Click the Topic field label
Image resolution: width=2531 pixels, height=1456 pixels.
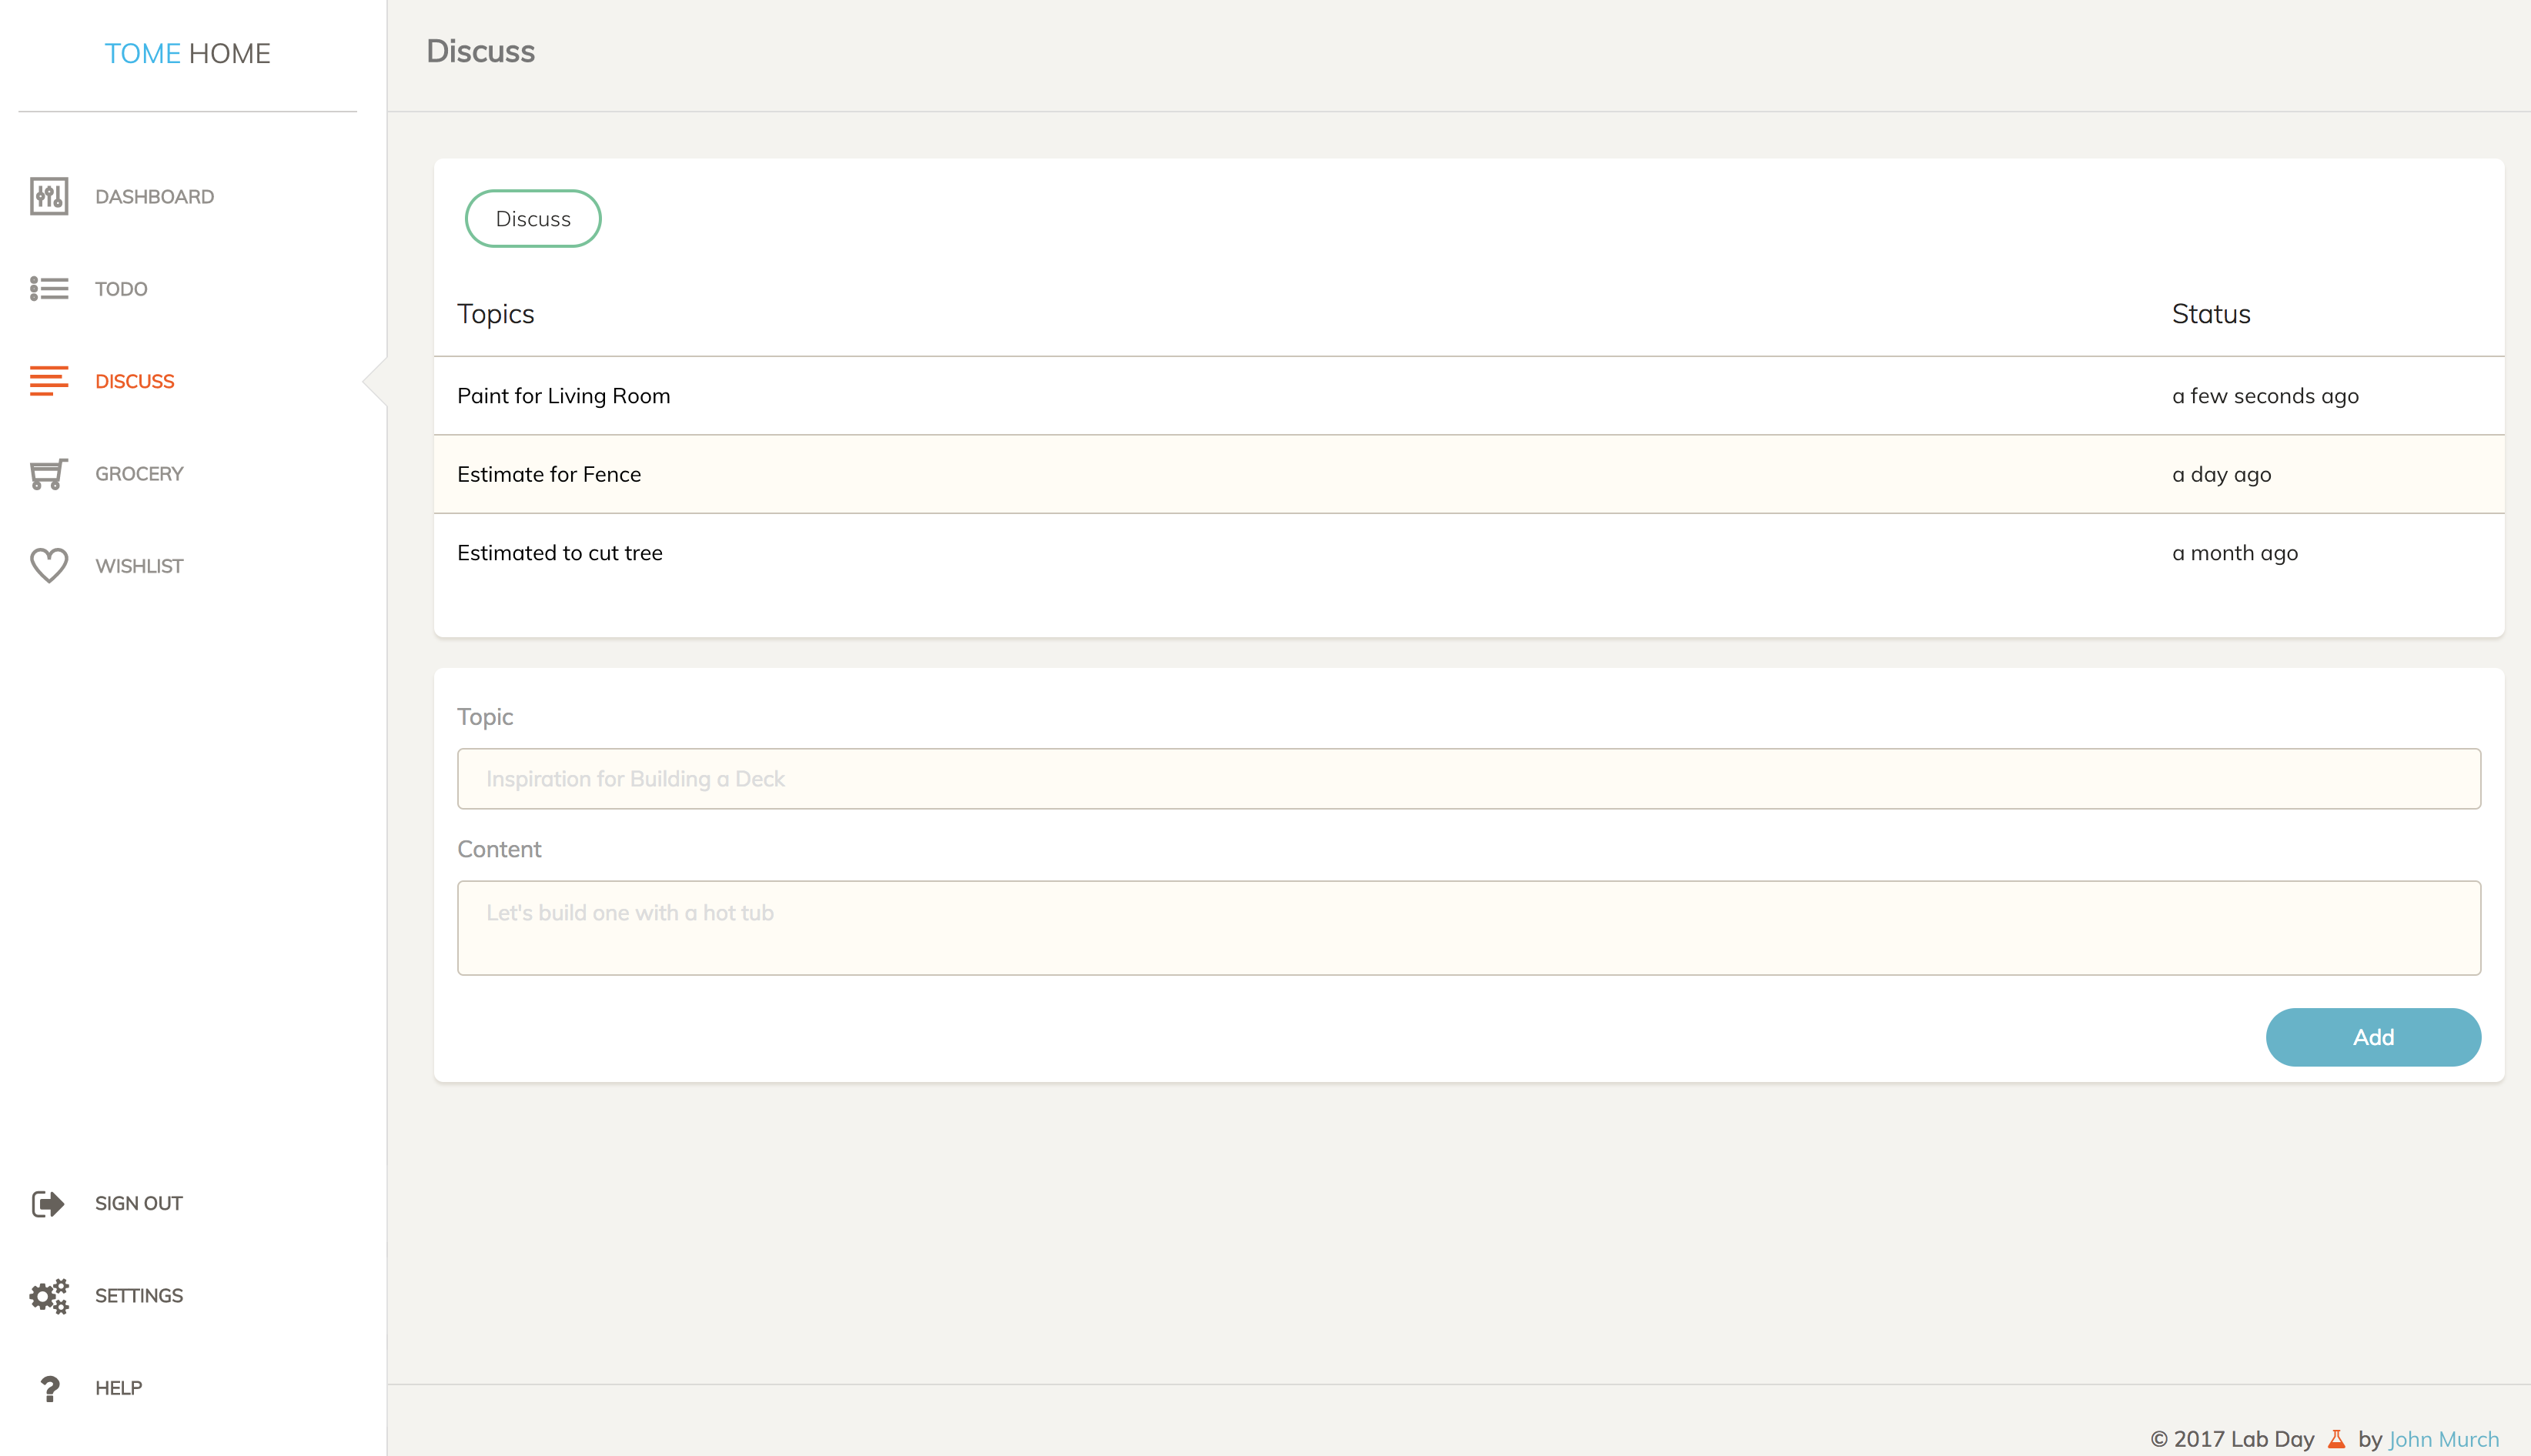(485, 717)
